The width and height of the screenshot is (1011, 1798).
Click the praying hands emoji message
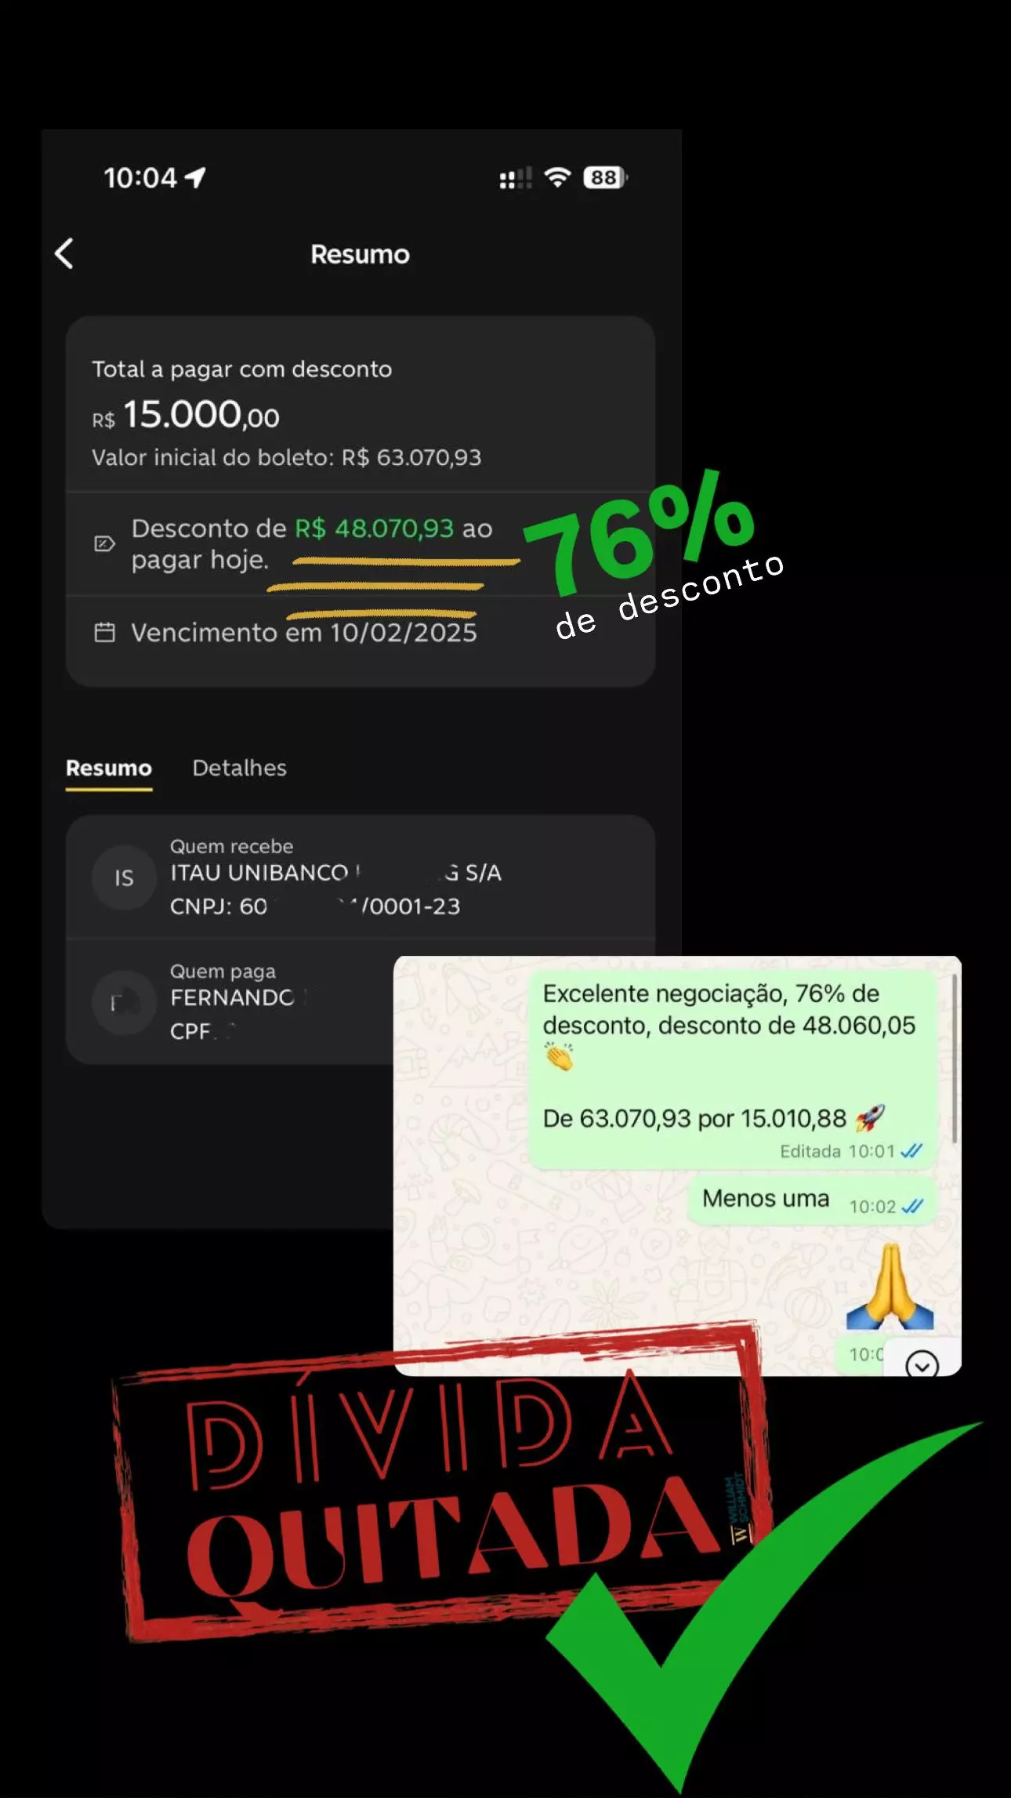click(890, 1287)
